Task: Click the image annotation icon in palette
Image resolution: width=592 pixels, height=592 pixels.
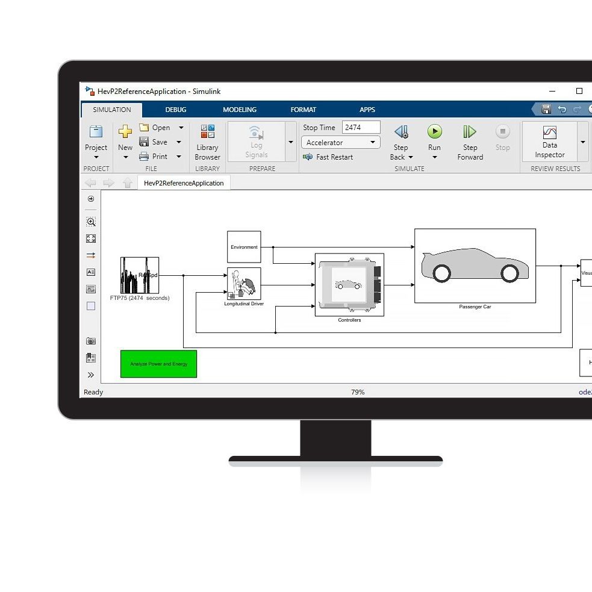Action: [x=90, y=288]
